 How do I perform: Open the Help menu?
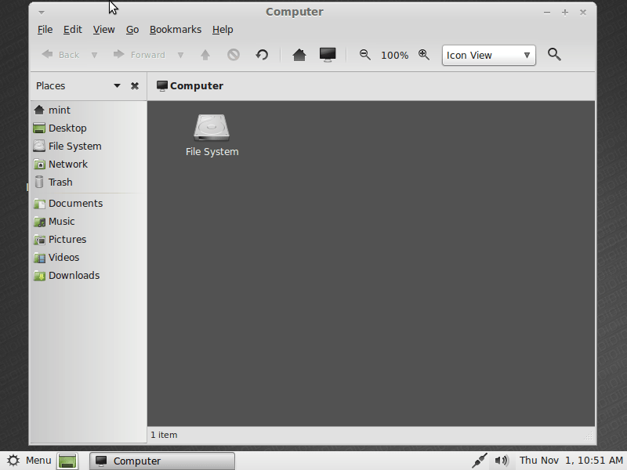point(223,30)
